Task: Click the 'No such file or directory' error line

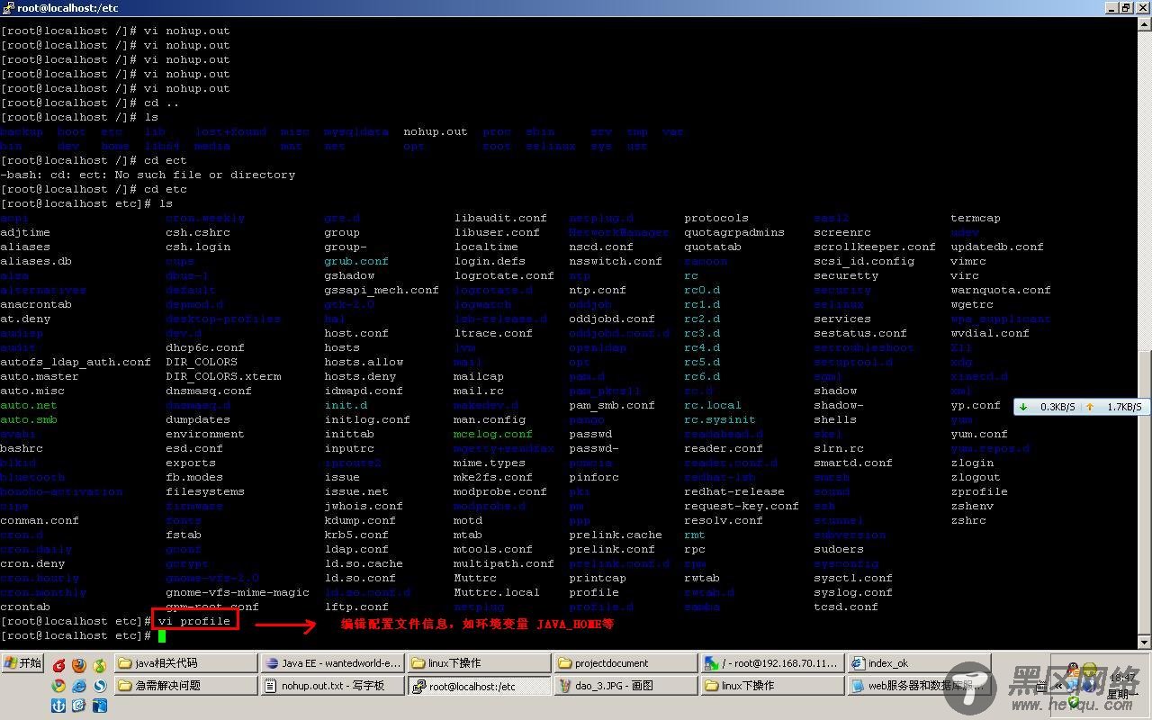Action: point(148,175)
